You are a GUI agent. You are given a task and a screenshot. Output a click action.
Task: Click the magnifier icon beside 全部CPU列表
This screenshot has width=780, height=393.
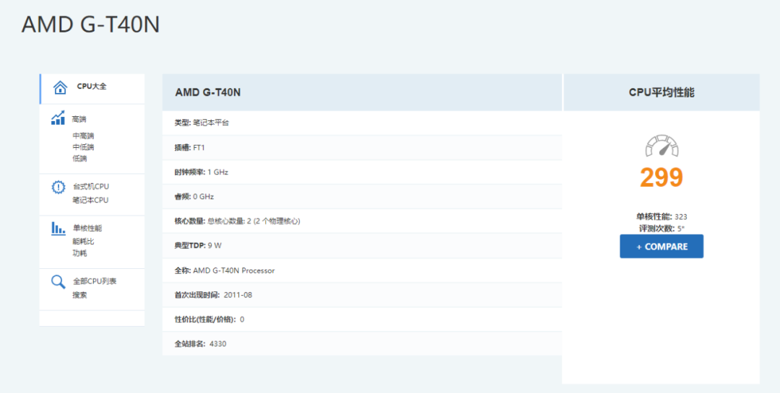(58, 282)
